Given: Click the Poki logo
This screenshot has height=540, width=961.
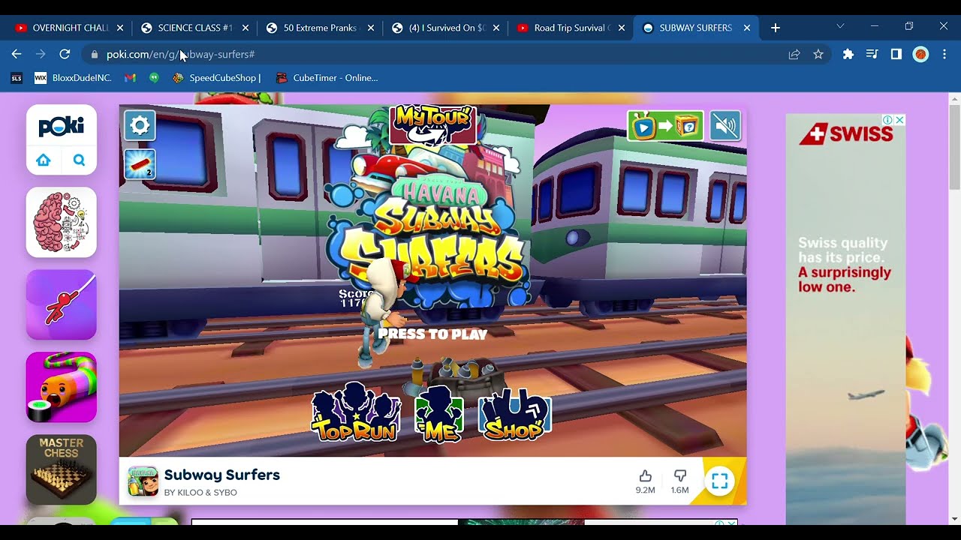Looking at the screenshot, I should pos(62,127).
